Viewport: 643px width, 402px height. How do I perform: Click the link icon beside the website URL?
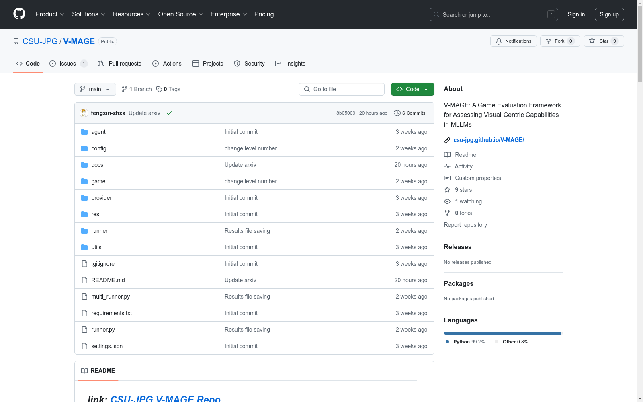pos(447,140)
